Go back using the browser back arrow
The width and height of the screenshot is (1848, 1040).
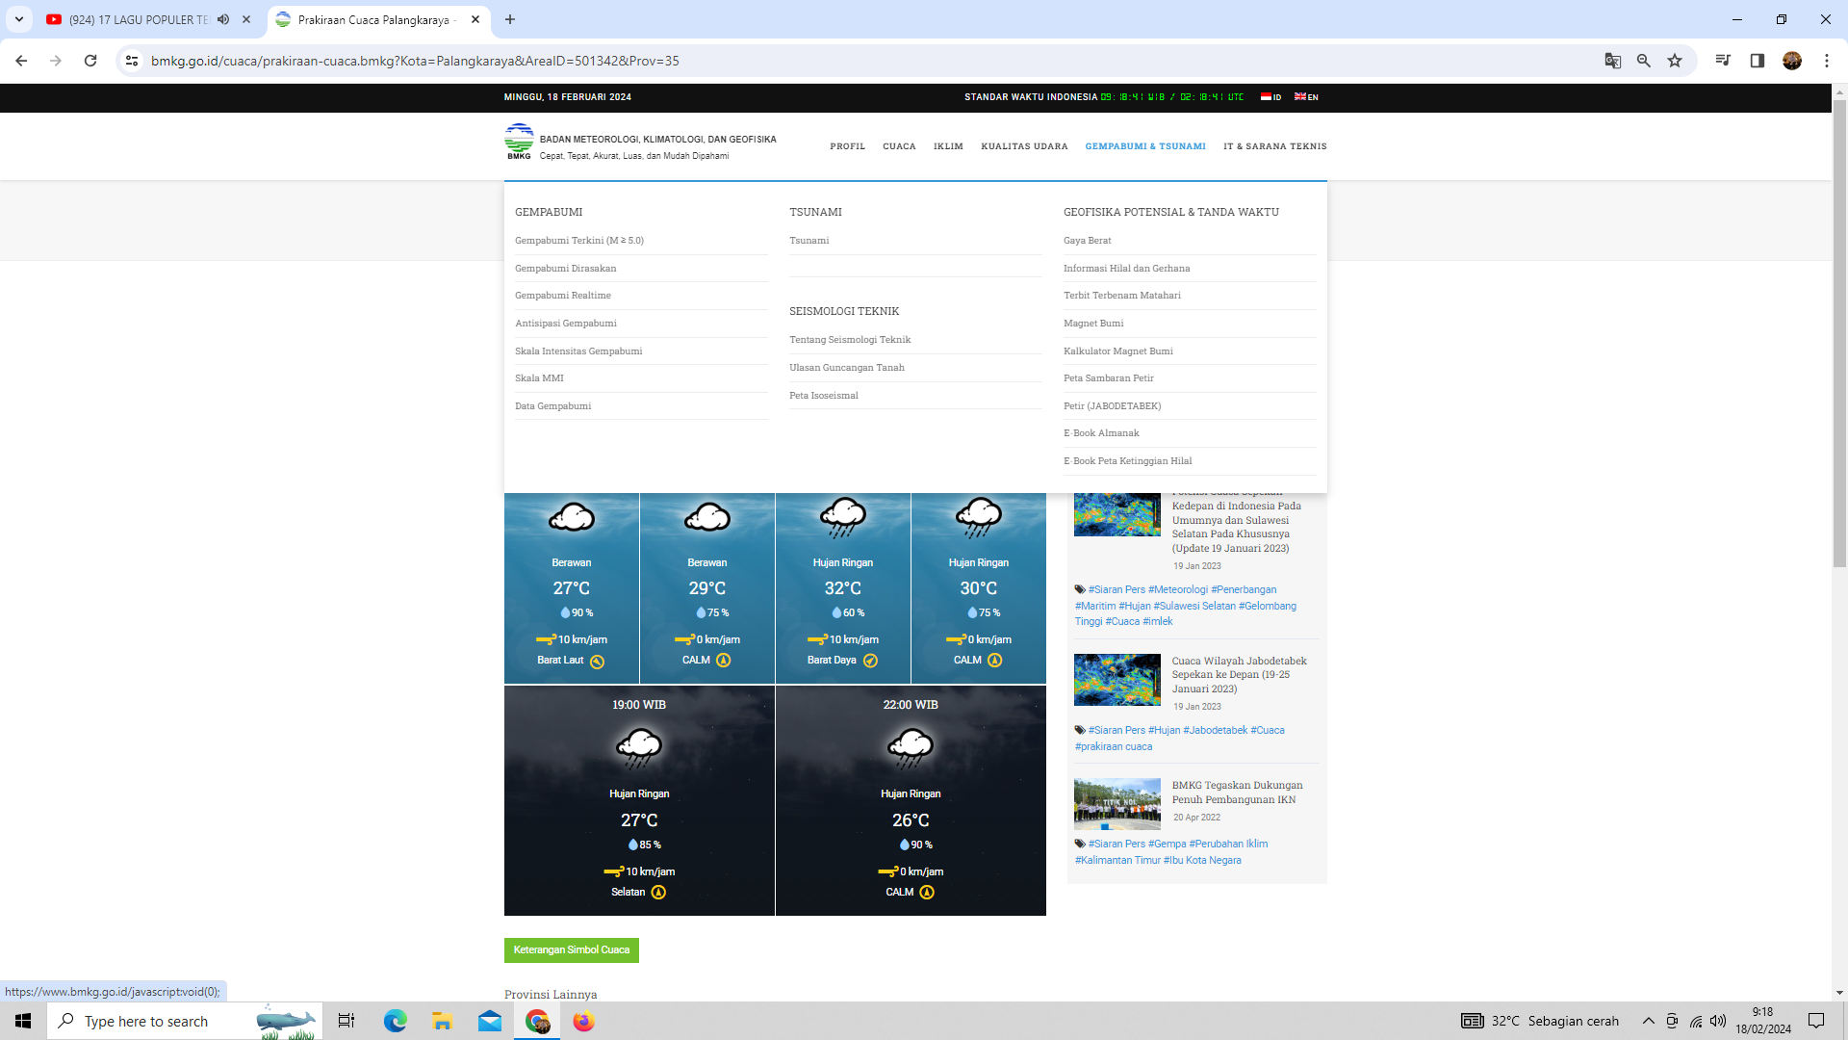point(21,61)
